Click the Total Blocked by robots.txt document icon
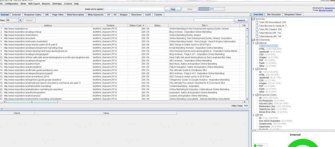This screenshot has width=335, height=147. pyautogui.click(x=257, y=26)
